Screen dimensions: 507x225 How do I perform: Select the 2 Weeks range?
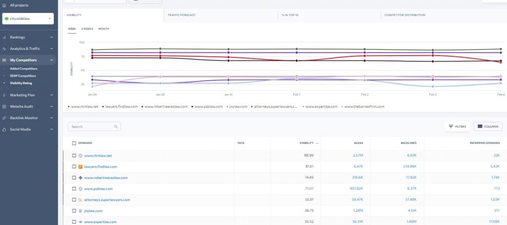(x=87, y=29)
